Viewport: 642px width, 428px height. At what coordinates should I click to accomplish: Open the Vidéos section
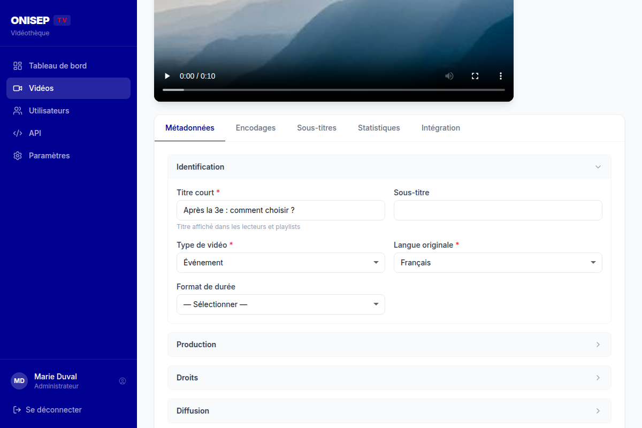coord(68,88)
